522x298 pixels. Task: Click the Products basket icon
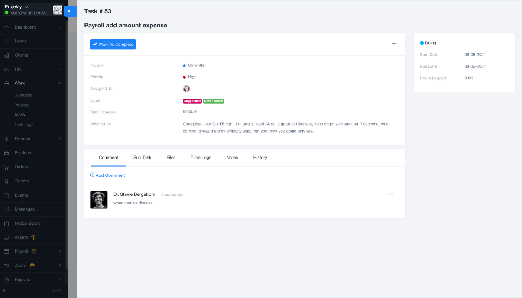click(6, 153)
